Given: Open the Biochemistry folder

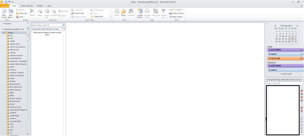Looking at the screenshot, I should coord(15,84).
